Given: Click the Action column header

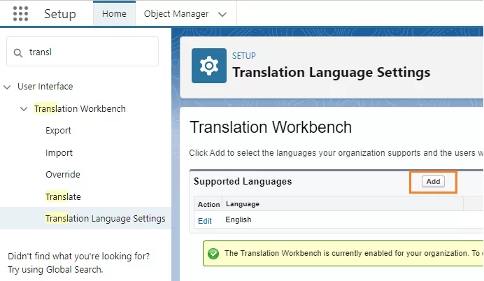Looking at the screenshot, I should click(x=208, y=204).
